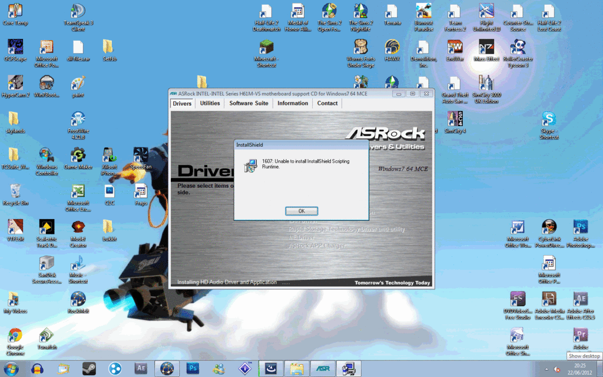Click the ASRock installer taskbar button

(323, 369)
